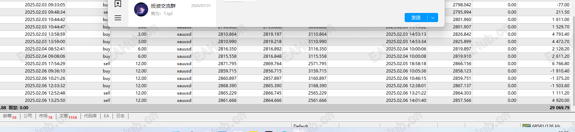Screen dimensions: 575x132
Task: Switch to the EA tab
Action: (x=107, y=116)
